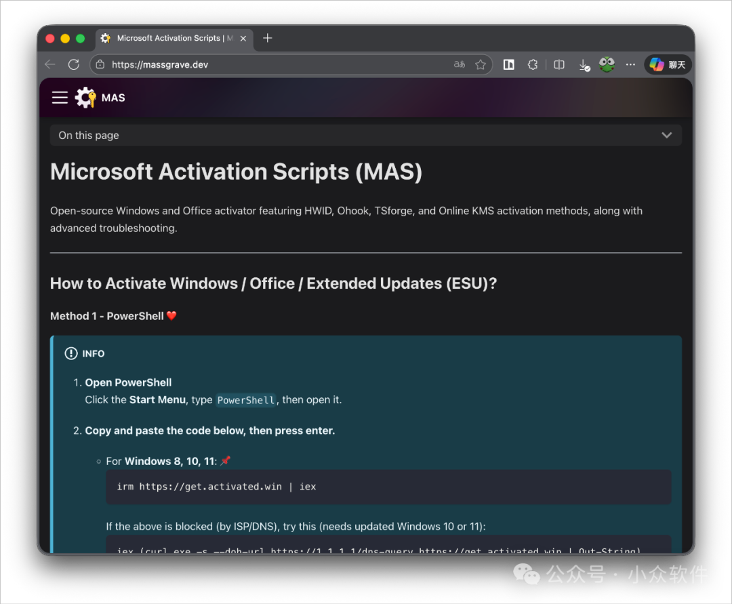Open the downloads icon in toolbar
The height and width of the screenshot is (604, 732).
click(584, 65)
